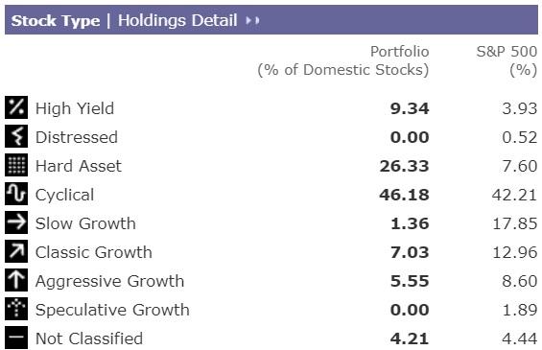This screenshot has width=542, height=350.
Task: Select the Stock Type header tab
Action: click(56, 21)
